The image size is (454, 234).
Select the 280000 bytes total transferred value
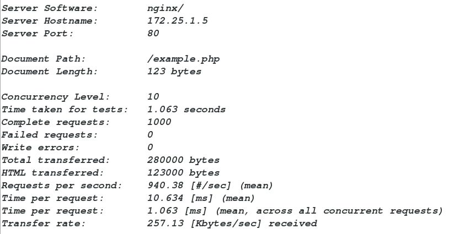pyautogui.click(x=183, y=160)
